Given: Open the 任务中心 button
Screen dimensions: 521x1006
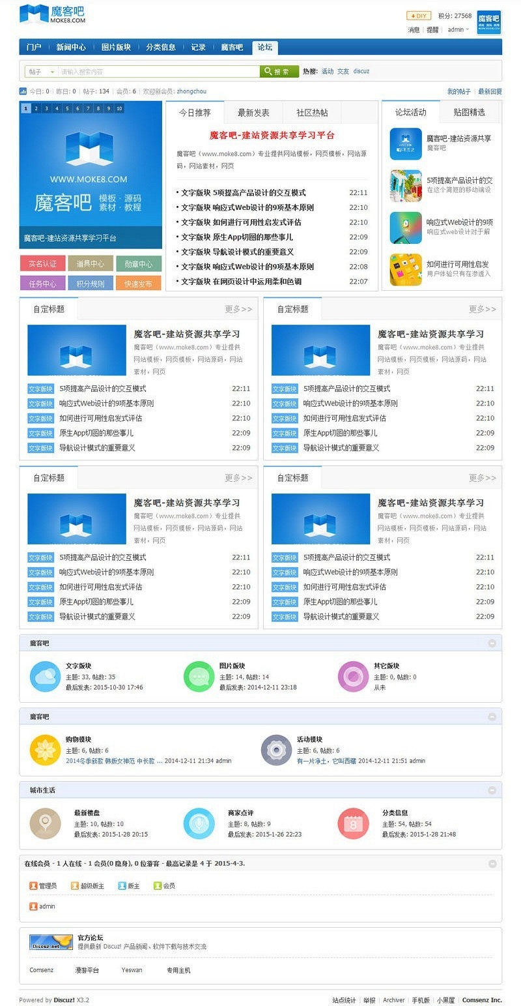Looking at the screenshot, I should coord(42,284).
